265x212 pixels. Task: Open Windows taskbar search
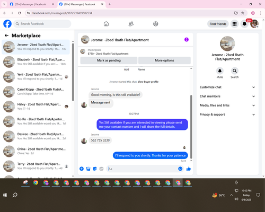click(x=15, y=195)
